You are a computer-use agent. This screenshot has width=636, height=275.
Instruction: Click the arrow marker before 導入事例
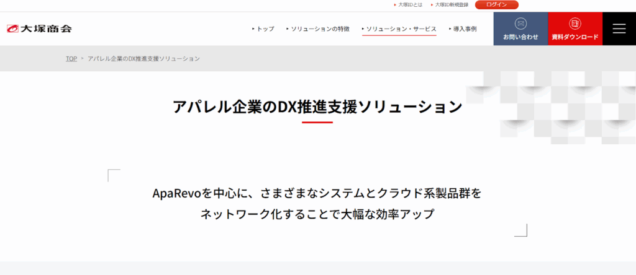[x=450, y=29]
